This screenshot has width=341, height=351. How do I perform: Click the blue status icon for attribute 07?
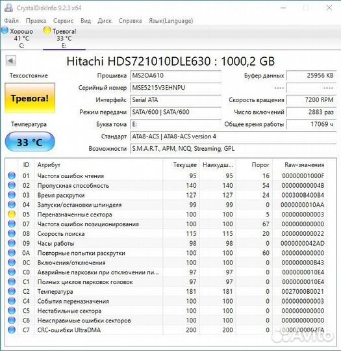(12, 224)
